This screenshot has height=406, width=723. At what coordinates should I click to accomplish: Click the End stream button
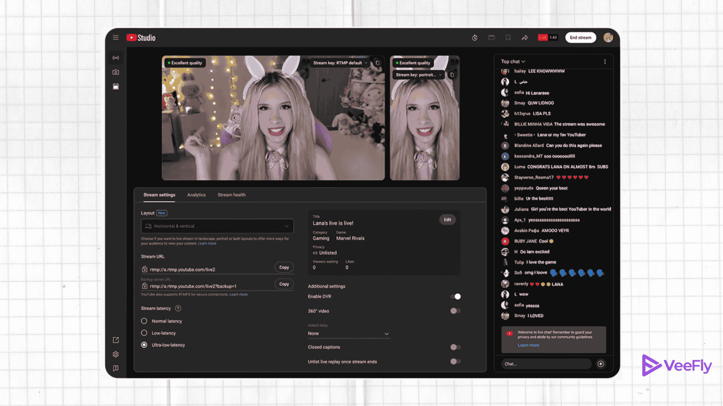pyautogui.click(x=580, y=37)
